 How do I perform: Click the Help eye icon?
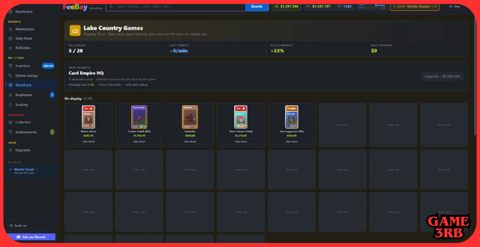click(451, 6)
